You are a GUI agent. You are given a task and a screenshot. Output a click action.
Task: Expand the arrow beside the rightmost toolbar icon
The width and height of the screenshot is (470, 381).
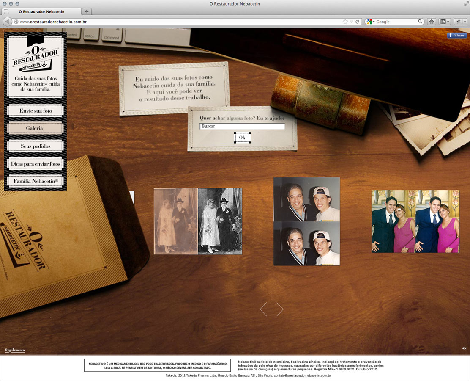[465, 22]
